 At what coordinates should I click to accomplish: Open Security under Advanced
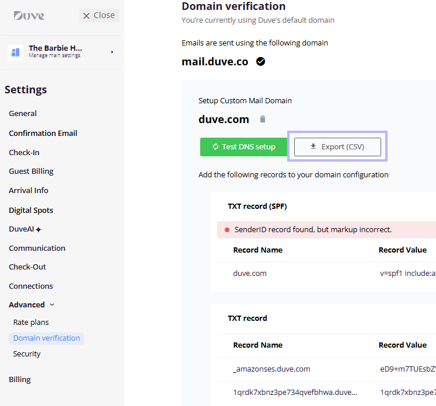click(x=27, y=353)
